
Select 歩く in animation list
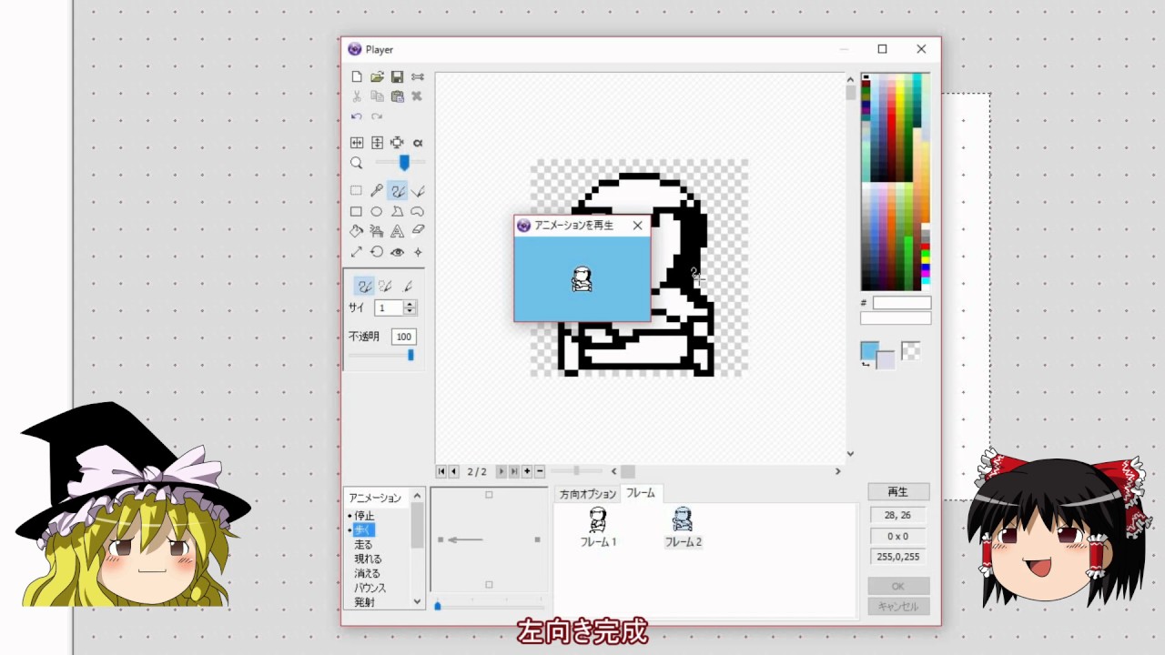tap(364, 529)
